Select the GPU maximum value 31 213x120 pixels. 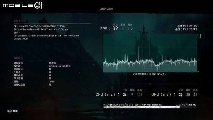[195, 95]
